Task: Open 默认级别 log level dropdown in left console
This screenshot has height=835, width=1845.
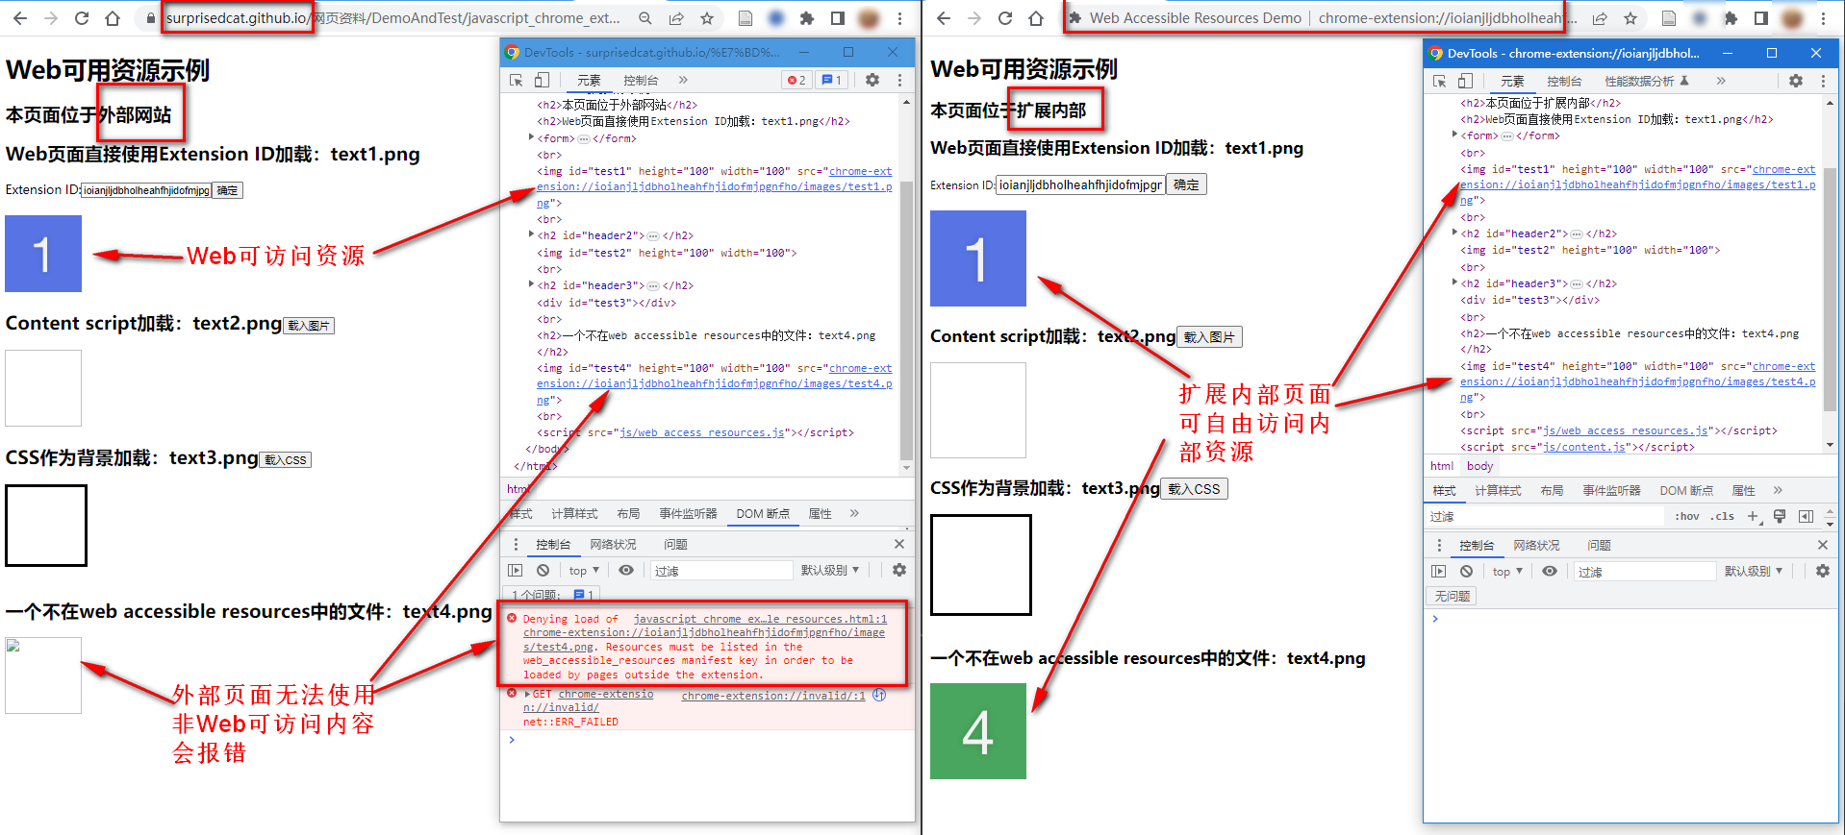Action: coord(830,570)
